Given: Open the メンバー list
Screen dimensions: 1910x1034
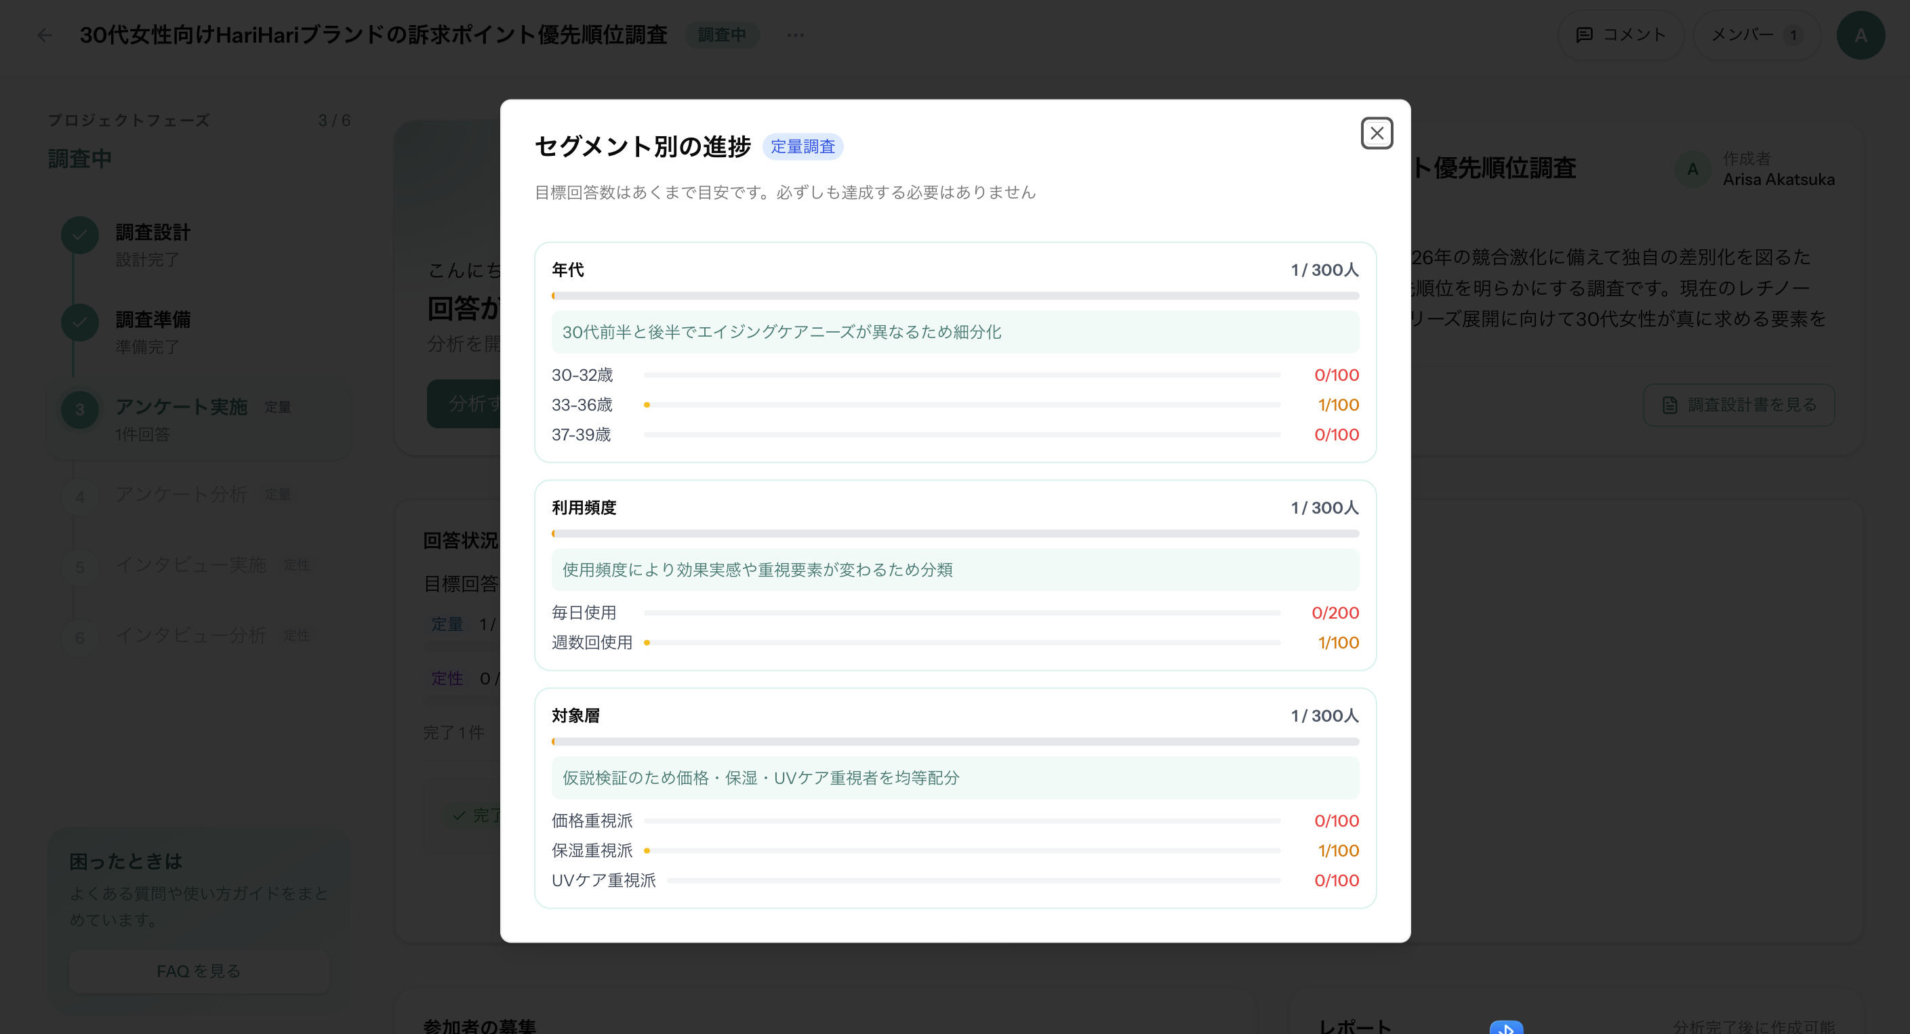Looking at the screenshot, I should [x=1757, y=35].
